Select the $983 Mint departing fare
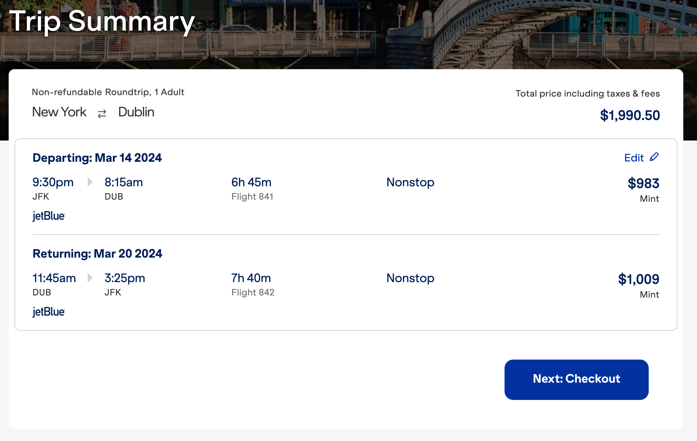Screen dimensions: 697x441 click(x=644, y=183)
